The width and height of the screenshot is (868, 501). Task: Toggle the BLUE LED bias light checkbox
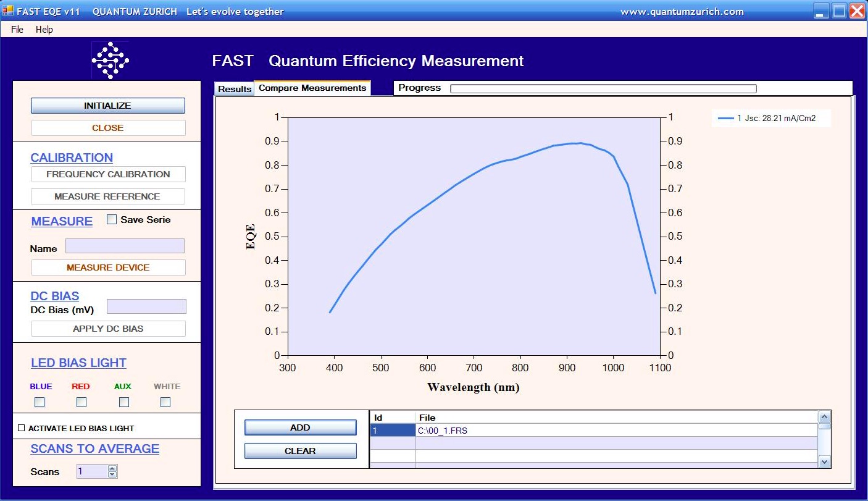tap(40, 402)
